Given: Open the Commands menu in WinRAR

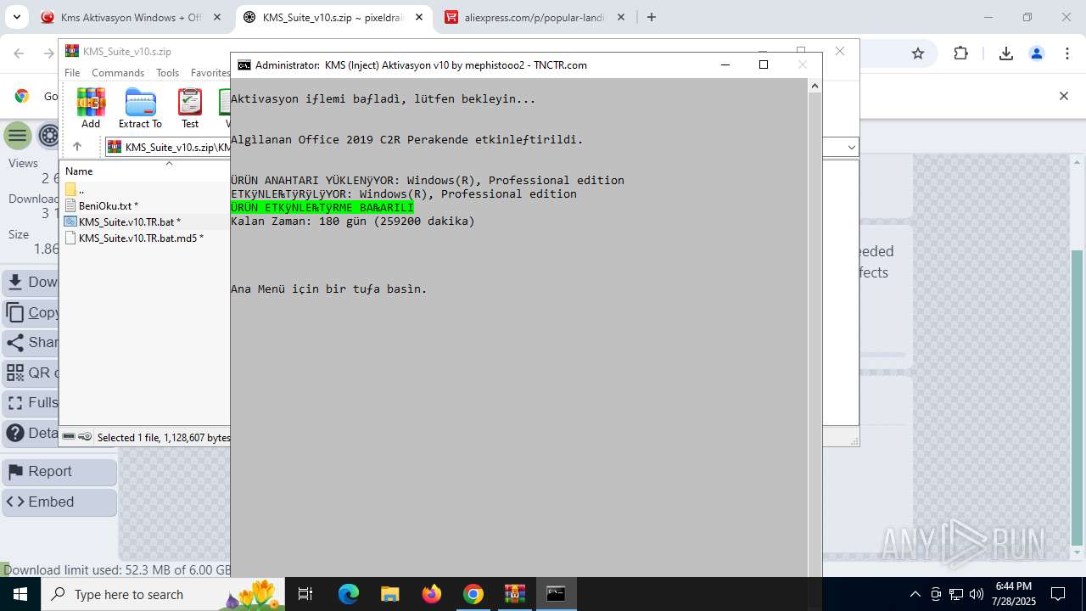Looking at the screenshot, I should click(x=118, y=73).
